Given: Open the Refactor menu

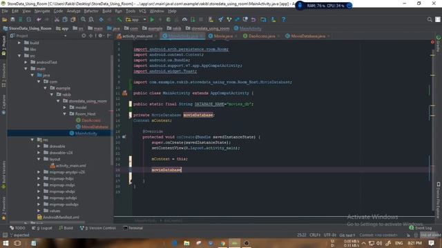Looking at the screenshot, I should (x=91, y=11).
